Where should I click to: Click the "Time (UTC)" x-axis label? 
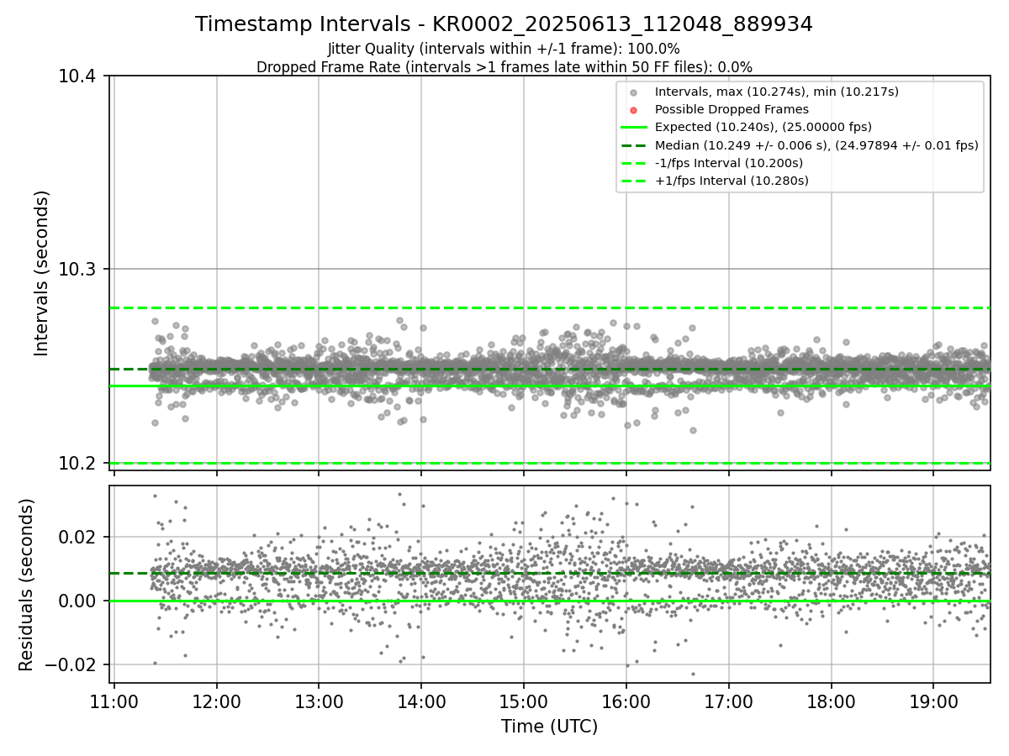(550, 727)
